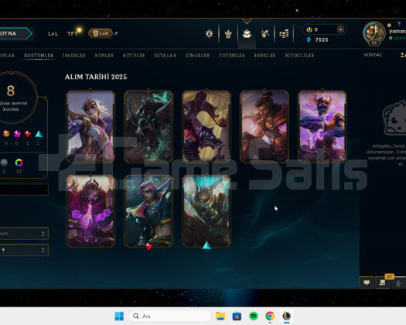This screenshot has width=406, height=325.
Task: Open the missions icon with 37 badge
Action: coord(382,282)
